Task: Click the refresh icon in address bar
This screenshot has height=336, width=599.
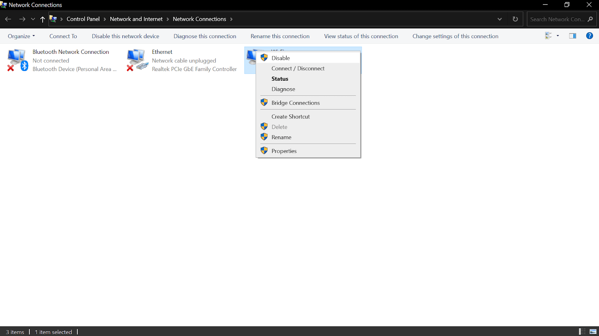Action: pyautogui.click(x=515, y=19)
